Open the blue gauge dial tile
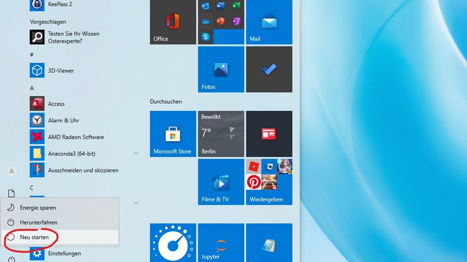This screenshot has width=467, height=262. [x=173, y=243]
